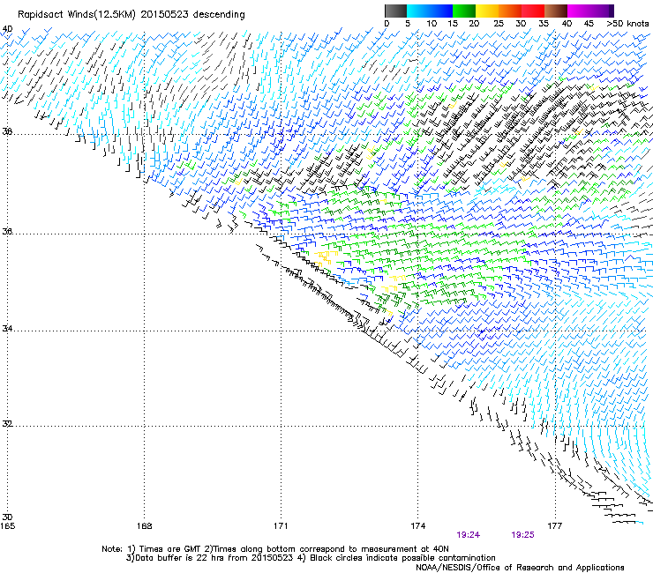The image size is (653, 573).
Task: Click the title text 'Rapidscat Winds(12.5KM) 20150523 descending'
Action: tap(131, 15)
